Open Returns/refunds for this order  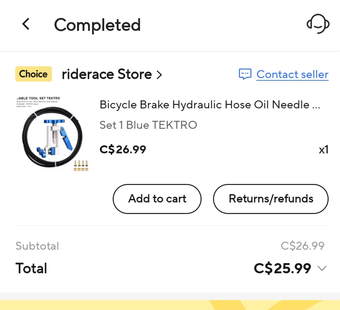(271, 199)
